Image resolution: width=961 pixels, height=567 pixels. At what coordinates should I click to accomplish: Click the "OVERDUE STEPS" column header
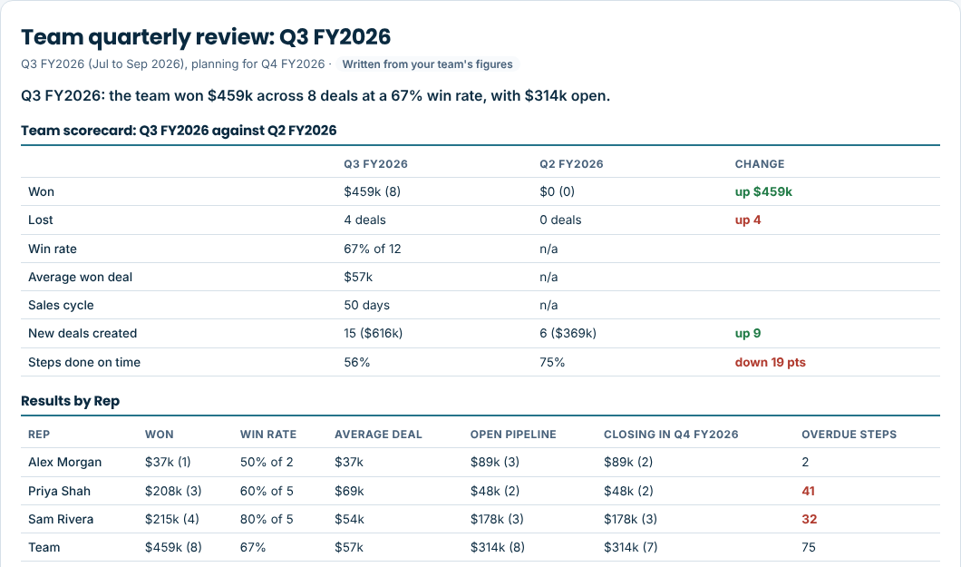pos(849,435)
